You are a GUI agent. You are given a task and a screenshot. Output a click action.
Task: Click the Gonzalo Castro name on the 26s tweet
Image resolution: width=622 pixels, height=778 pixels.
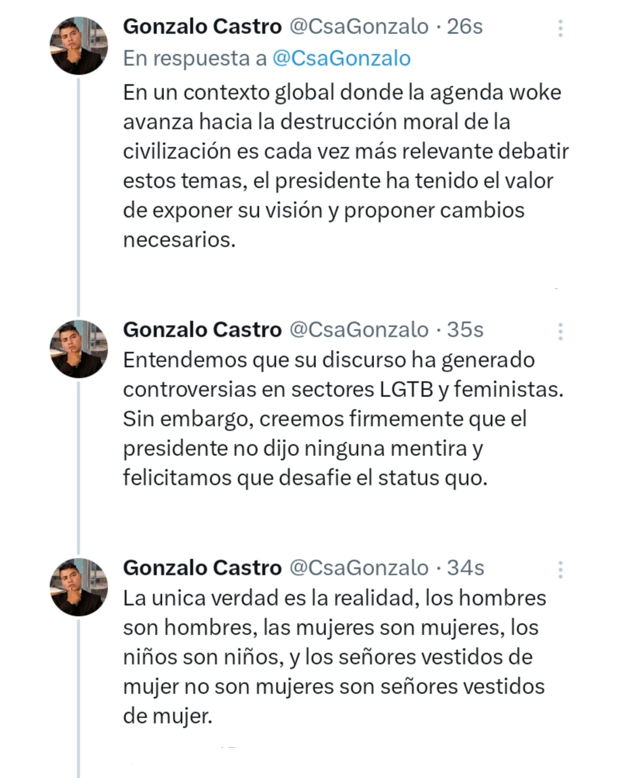[202, 27]
